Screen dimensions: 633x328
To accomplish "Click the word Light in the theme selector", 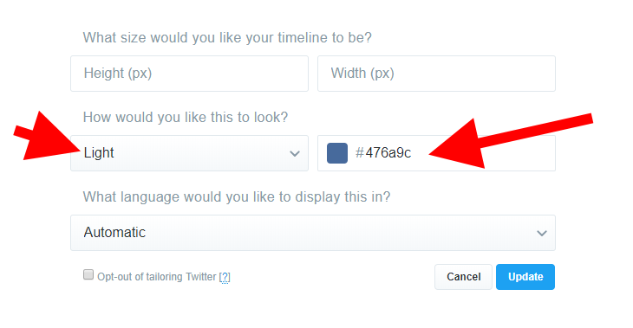I will point(99,152).
